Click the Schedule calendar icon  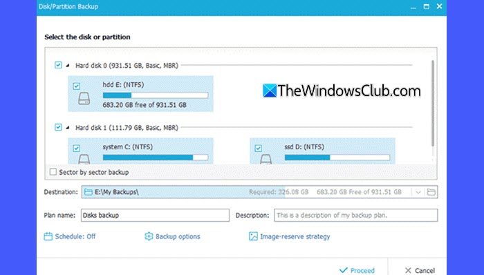click(48, 236)
